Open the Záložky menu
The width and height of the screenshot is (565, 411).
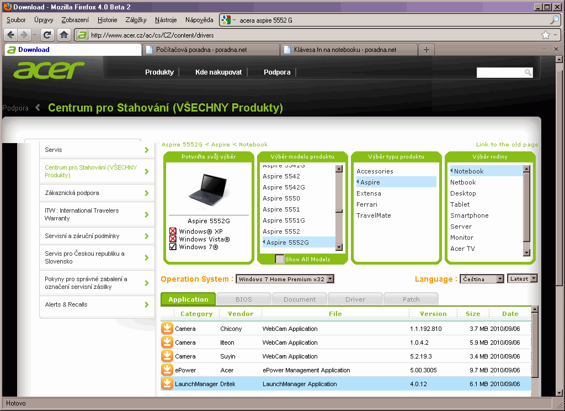136,20
